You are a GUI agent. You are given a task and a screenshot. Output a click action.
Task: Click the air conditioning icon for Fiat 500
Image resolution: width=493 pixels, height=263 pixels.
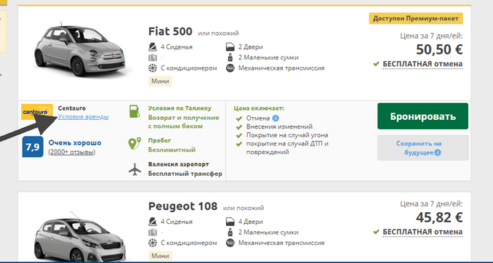(153, 68)
